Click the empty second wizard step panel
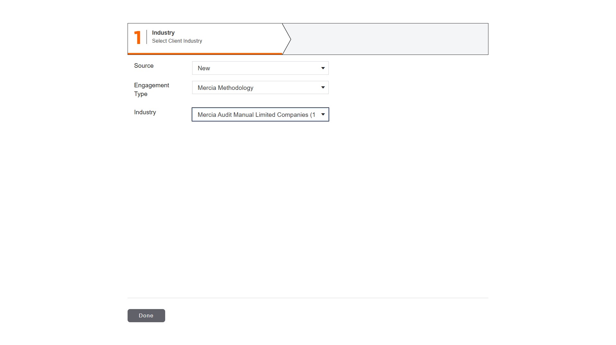The width and height of the screenshot is (616, 345). pyautogui.click(x=389, y=39)
